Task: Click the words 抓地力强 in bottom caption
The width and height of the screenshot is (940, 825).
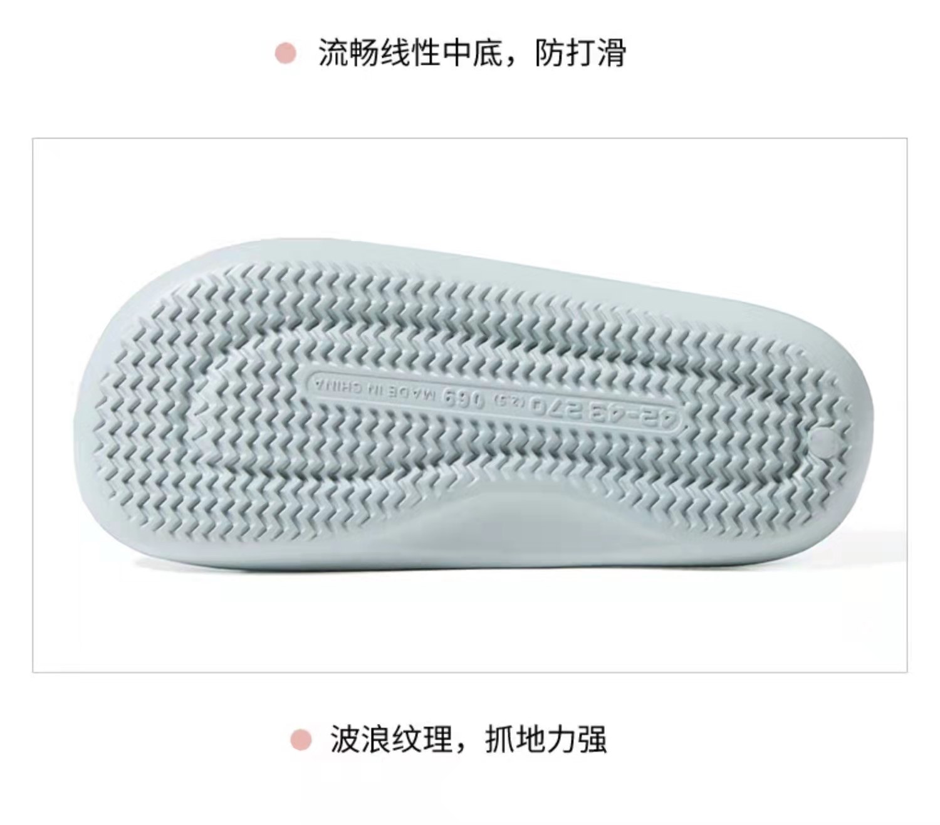Action: click(x=546, y=740)
